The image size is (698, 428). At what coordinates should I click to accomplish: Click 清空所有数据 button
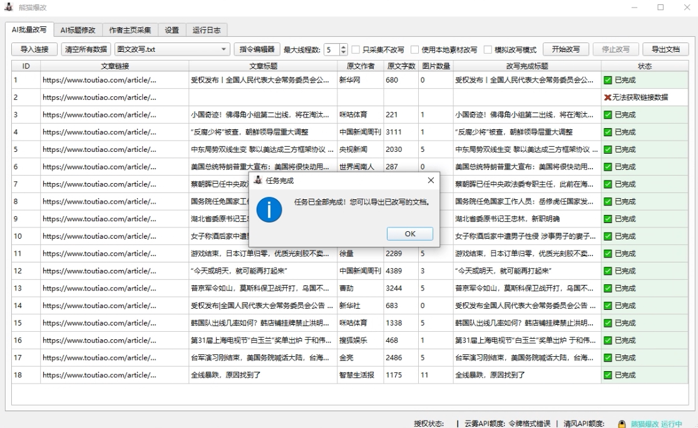pos(86,49)
